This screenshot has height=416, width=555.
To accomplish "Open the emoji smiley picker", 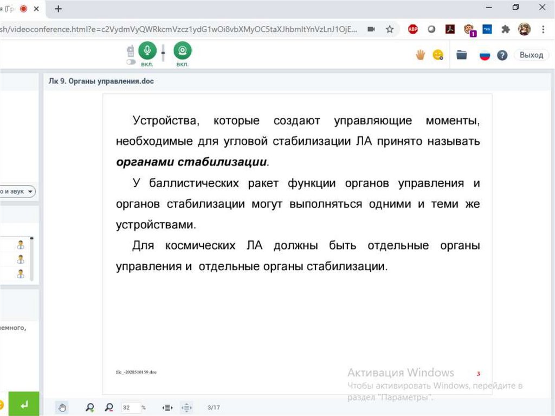I will point(438,55).
